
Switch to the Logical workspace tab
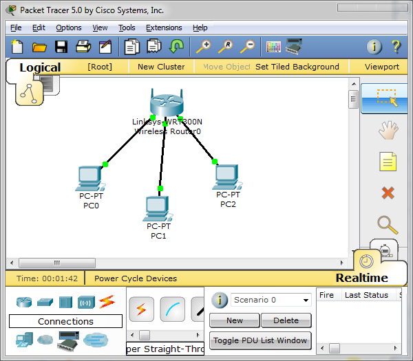click(x=40, y=67)
